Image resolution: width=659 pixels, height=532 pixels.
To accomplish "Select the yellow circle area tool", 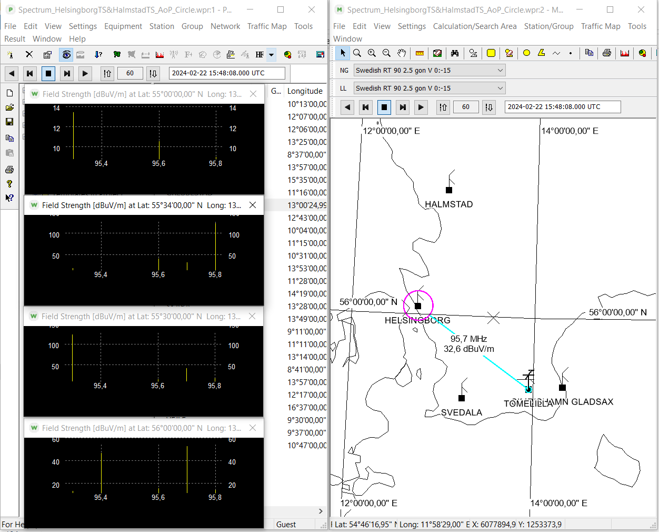I will point(526,53).
